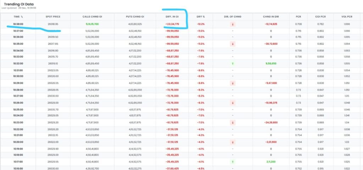The width and height of the screenshot is (363, 170).
Task: Select the 10:30:00 time row
Action: (18, 76)
